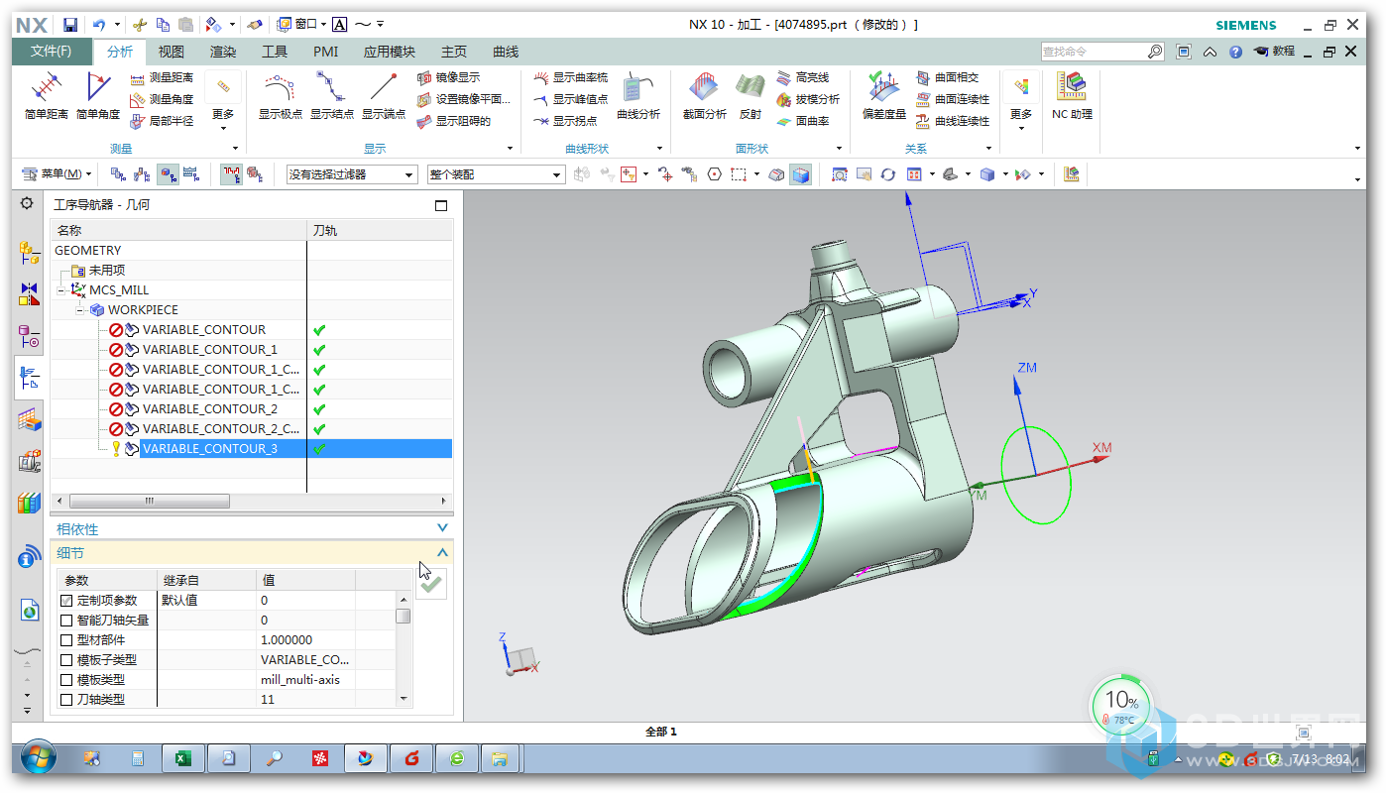Click 显示端点 show endpoints tool
Viewport: 1386px width, 793px height.
click(x=383, y=97)
